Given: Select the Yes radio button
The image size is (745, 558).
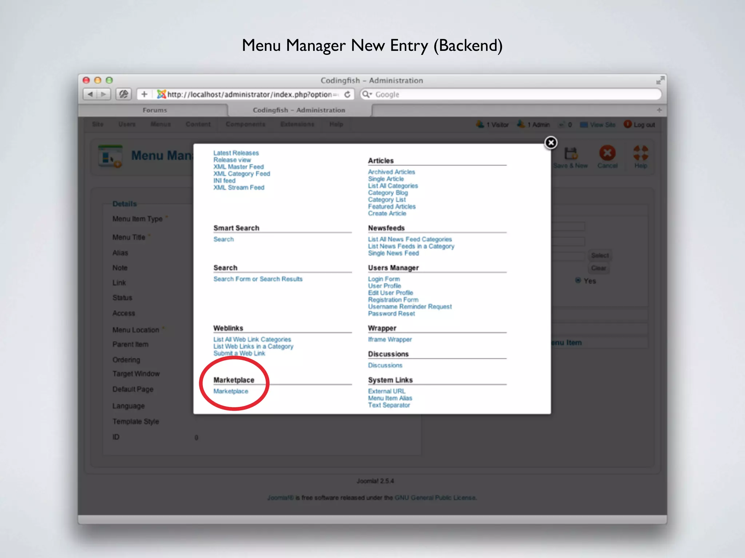Looking at the screenshot, I should [x=578, y=280].
